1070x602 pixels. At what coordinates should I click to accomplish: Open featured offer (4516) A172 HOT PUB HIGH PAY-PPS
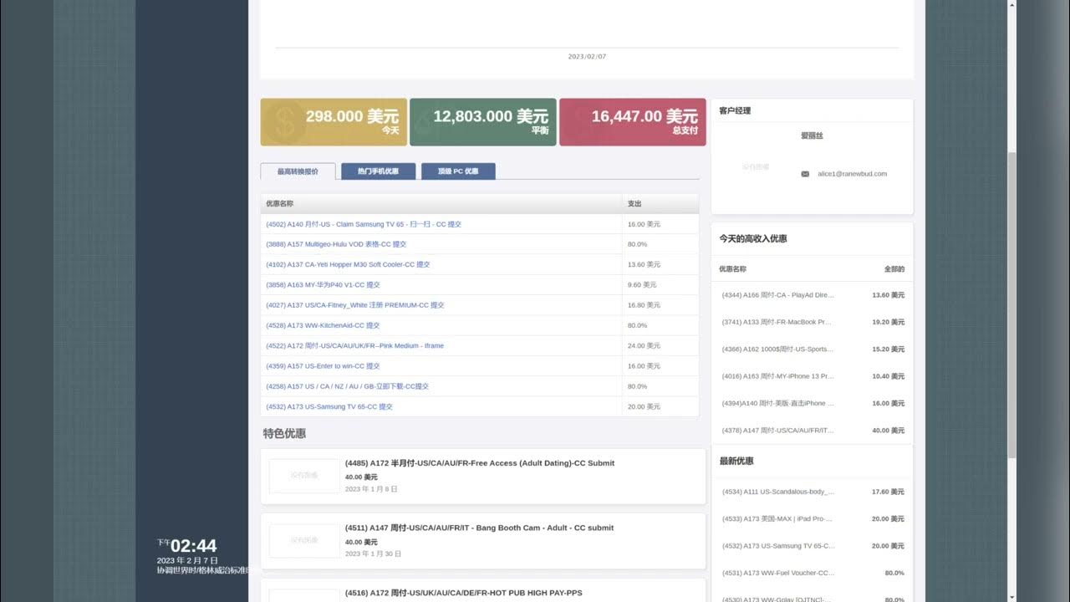464,593
